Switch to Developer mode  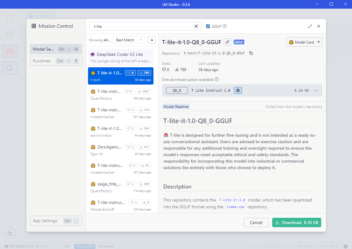(107, 246)
